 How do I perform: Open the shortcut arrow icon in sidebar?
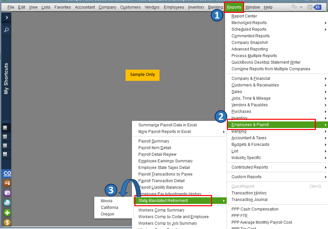coord(5,128)
